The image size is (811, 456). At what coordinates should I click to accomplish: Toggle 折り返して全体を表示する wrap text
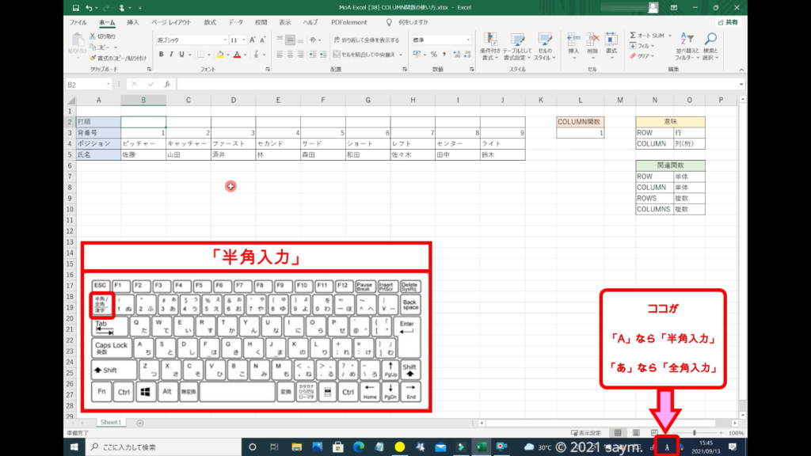(365, 40)
